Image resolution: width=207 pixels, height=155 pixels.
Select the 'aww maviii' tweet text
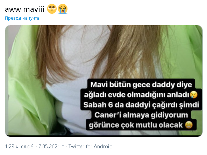pyautogui.click(x=24, y=9)
